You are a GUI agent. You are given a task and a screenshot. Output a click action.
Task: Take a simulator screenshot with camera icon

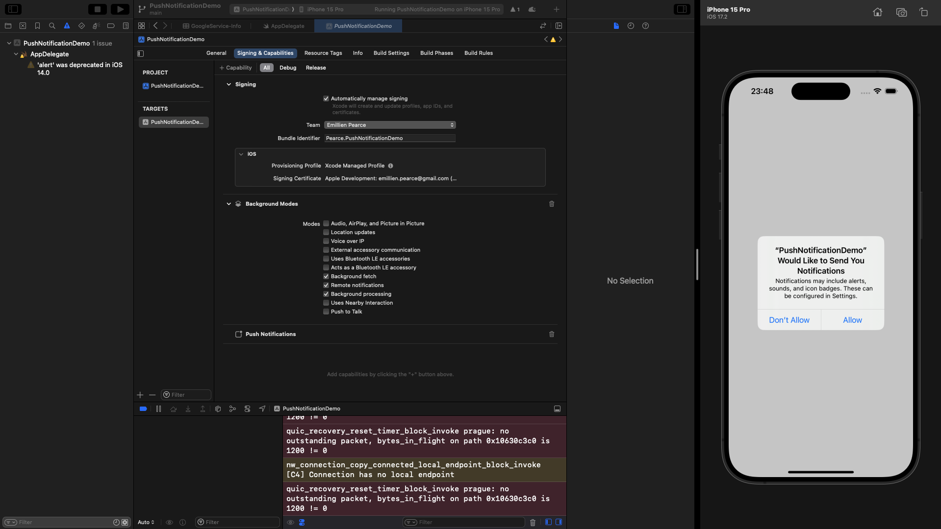pyautogui.click(x=901, y=12)
